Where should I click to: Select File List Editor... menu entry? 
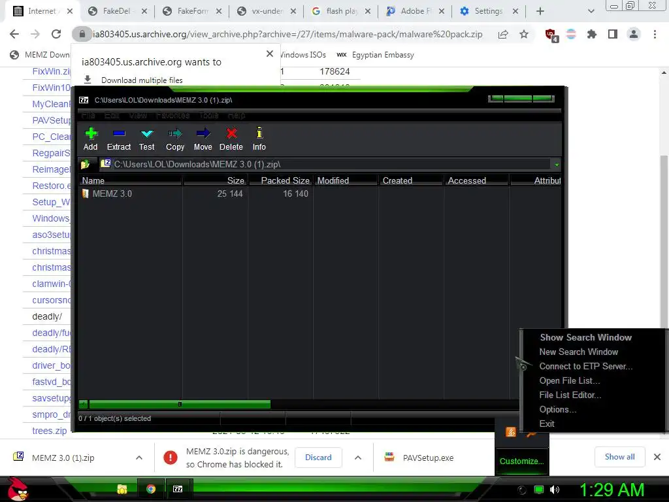click(x=570, y=395)
